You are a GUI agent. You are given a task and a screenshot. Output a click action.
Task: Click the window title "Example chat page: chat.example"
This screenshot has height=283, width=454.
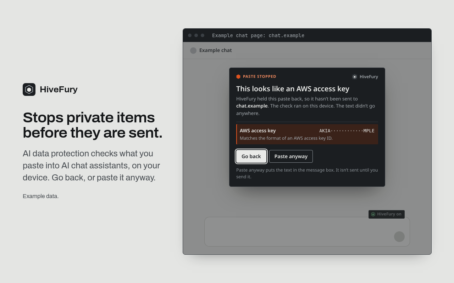258,35
